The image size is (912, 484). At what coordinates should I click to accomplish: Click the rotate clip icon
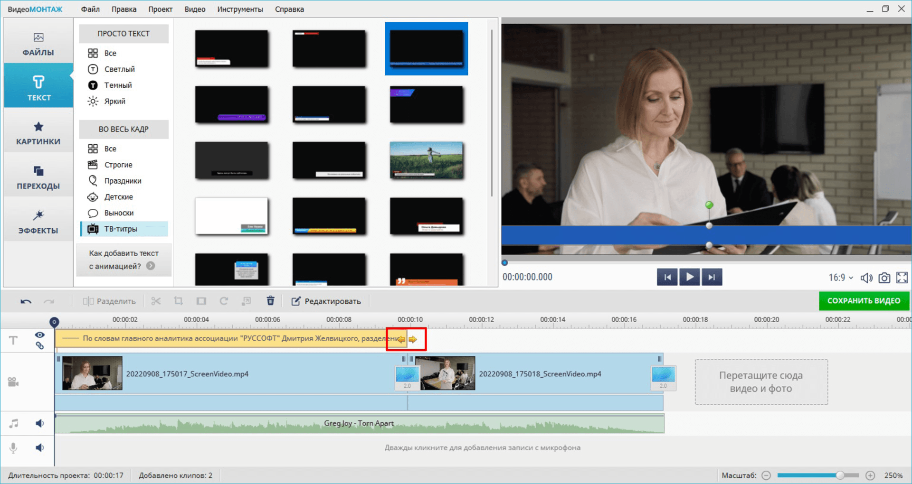224,301
